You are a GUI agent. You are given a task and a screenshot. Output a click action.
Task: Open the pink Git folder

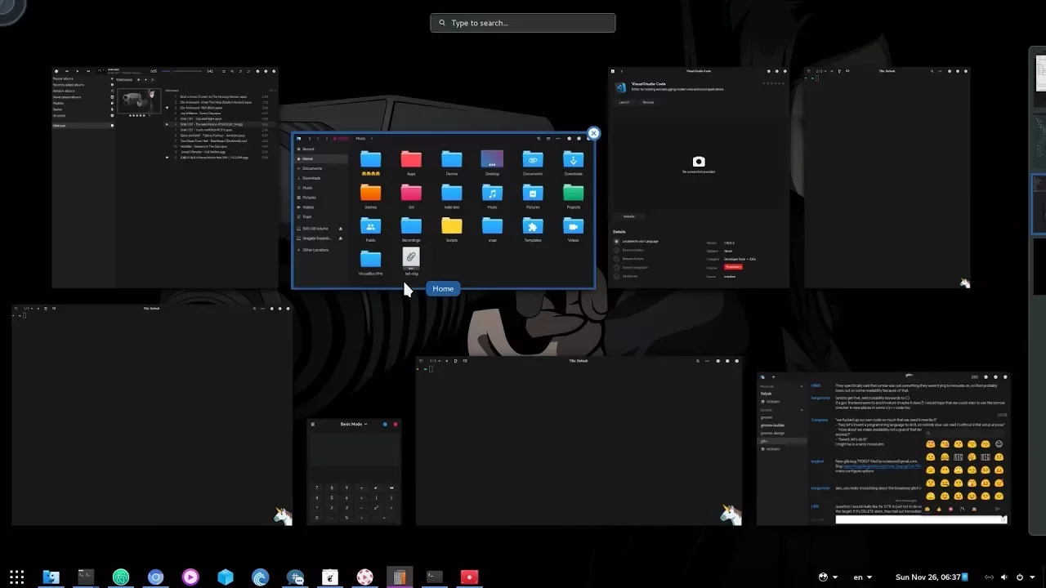(411, 196)
